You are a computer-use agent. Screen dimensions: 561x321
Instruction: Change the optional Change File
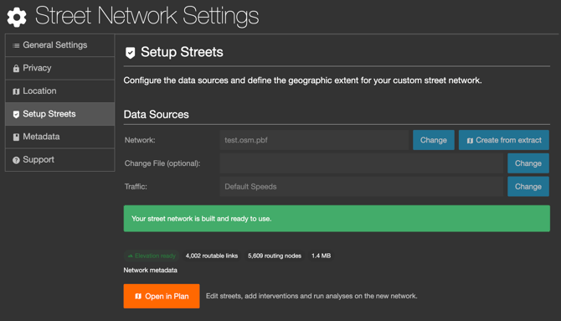(x=528, y=163)
